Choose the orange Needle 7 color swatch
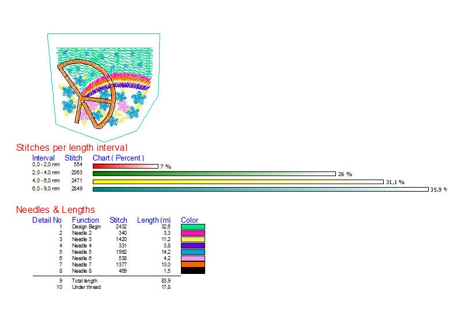The width and height of the screenshot is (450, 324). [193, 264]
